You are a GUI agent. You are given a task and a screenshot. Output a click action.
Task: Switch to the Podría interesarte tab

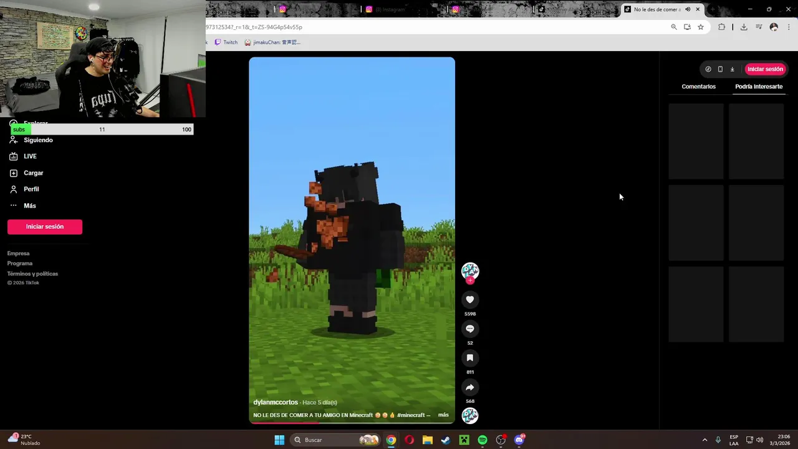tap(759, 87)
